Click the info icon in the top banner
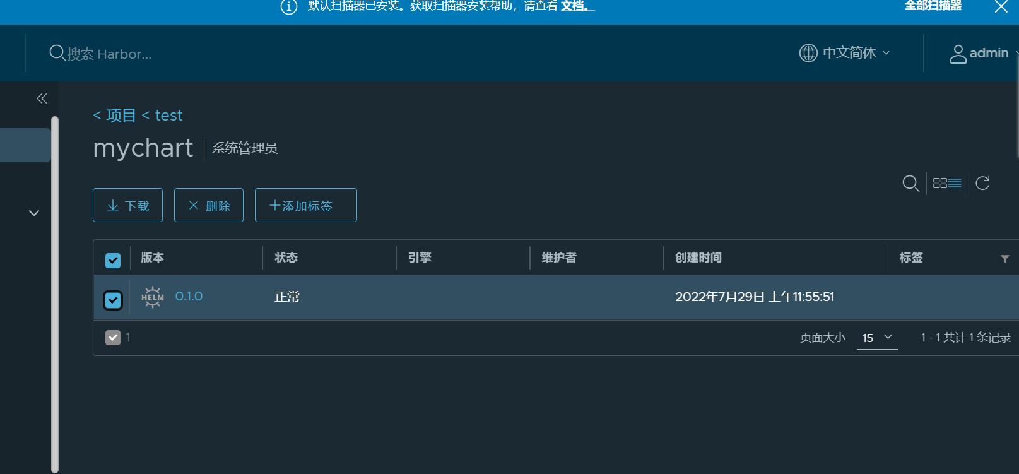 coord(289,7)
